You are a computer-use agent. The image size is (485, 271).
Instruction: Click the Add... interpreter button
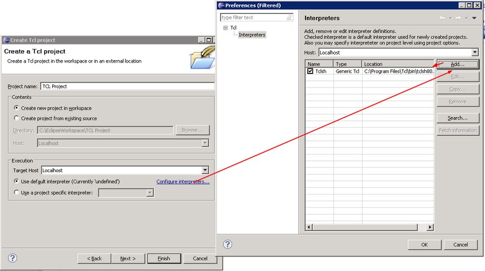[x=458, y=64]
